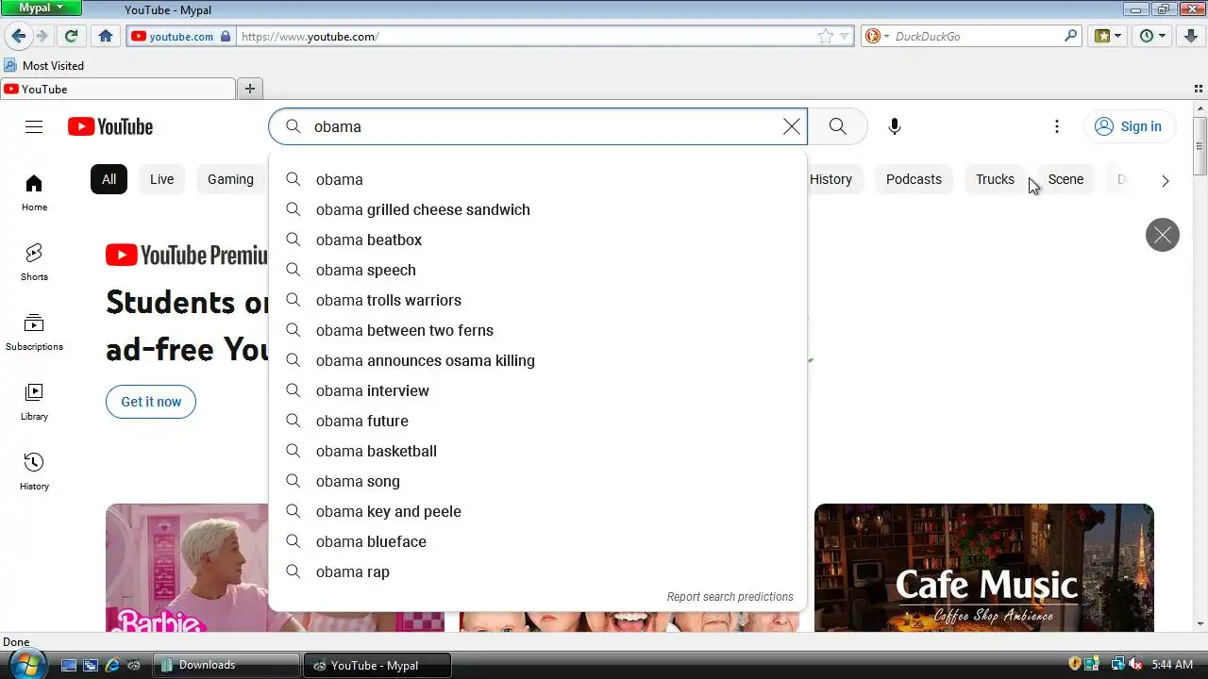The width and height of the screenshot is (1208, 679).
Task: Open Shorts in the left sidebar
Action: [34, 262]
